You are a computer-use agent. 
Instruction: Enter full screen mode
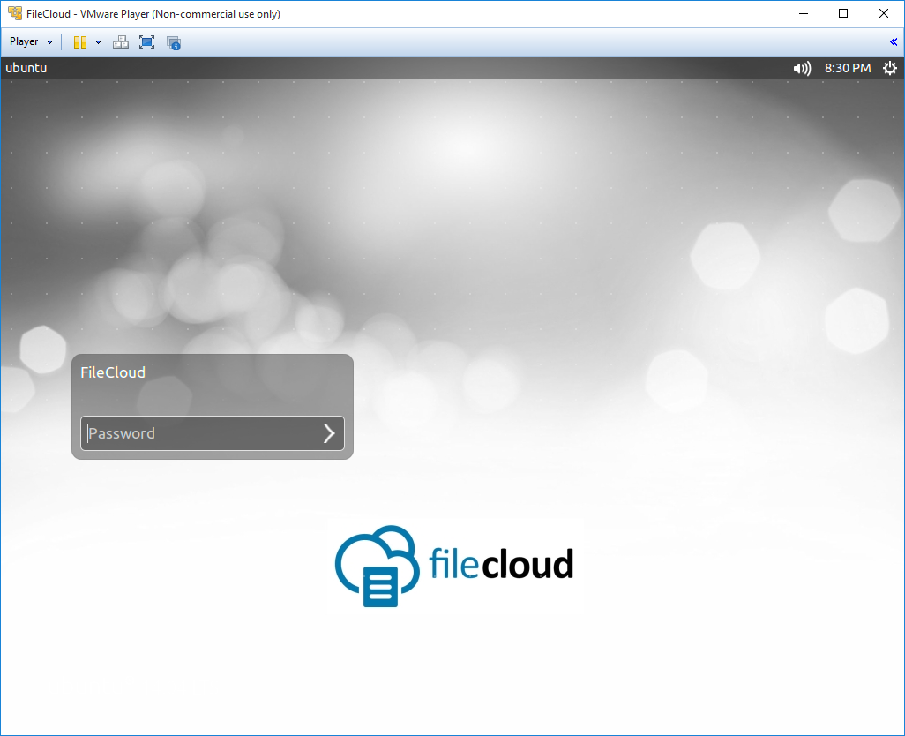(146, 42)
